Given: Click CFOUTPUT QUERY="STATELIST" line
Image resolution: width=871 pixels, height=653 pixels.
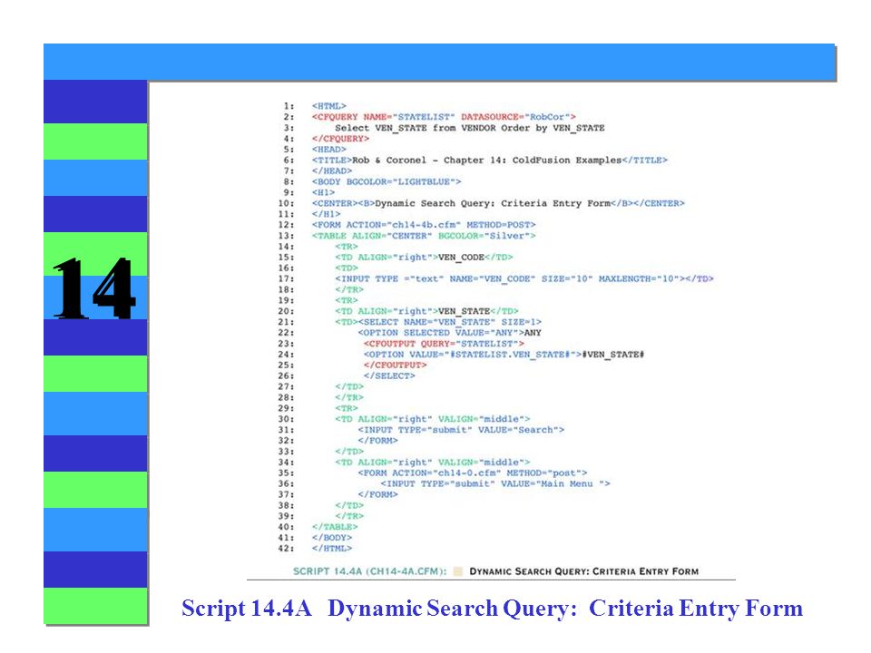Looking at the screenshot, I should pos(444,344).
